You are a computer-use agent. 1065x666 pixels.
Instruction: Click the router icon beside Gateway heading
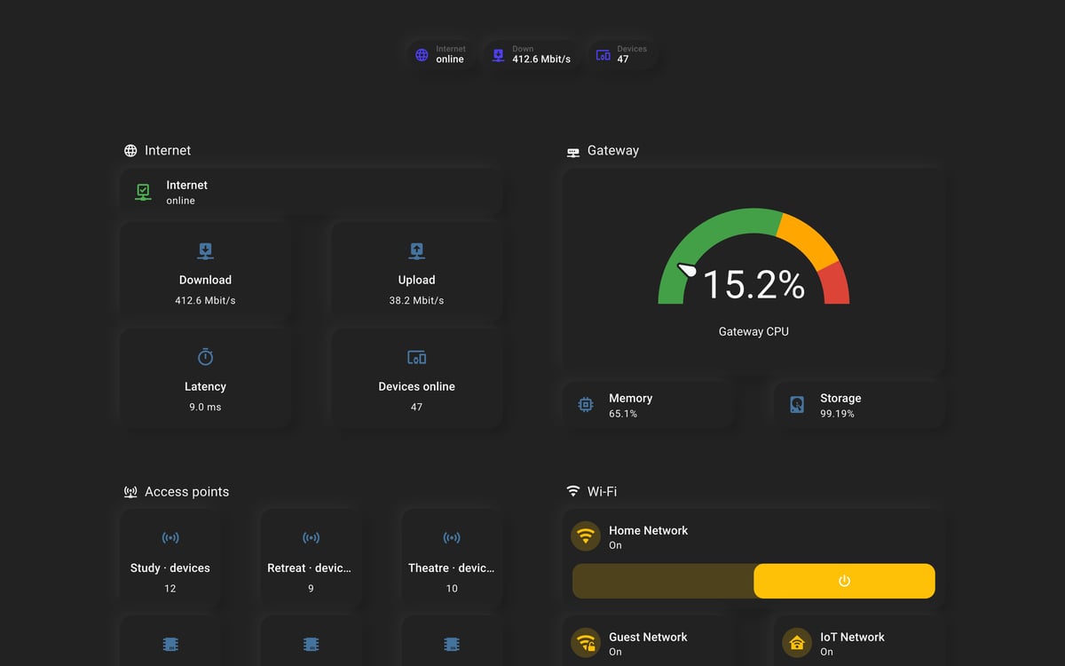click(x=573, y=152)
